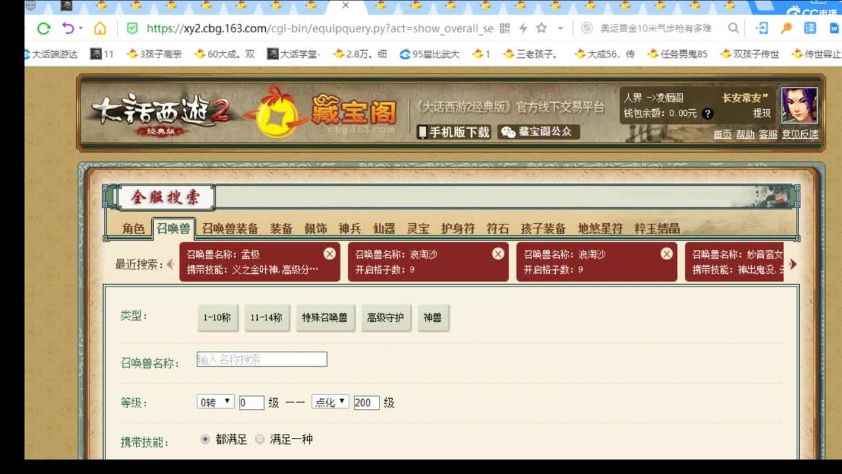Click 提现 withdraw link
Screen dimensions: 842x474
(762, 113)
